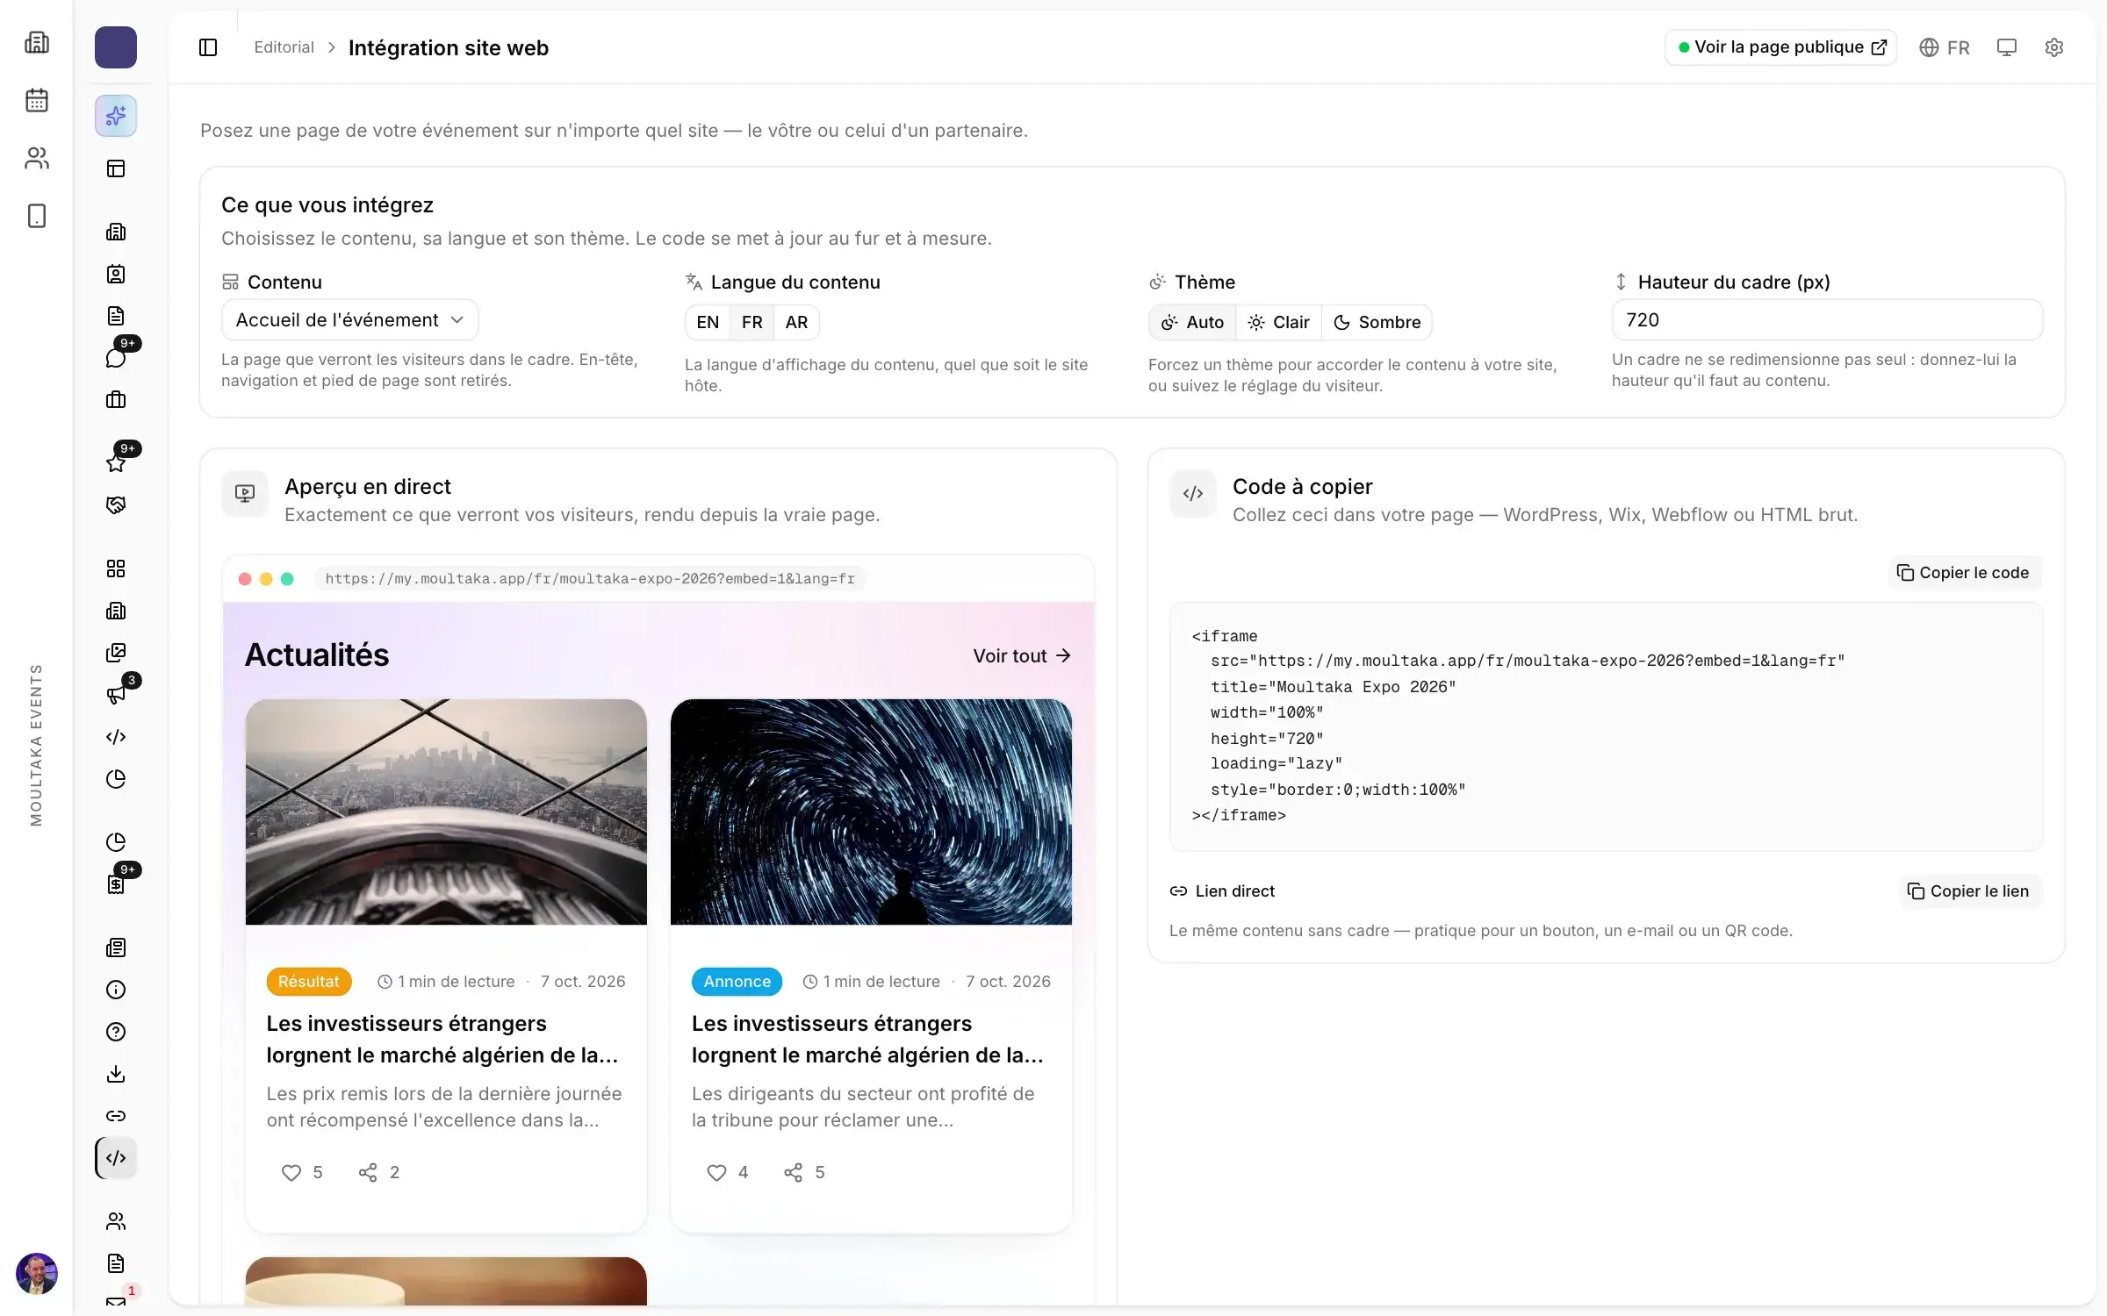Open the briefcase icon in sidebar
The image size is (2107, 1316).
[116, 400]
